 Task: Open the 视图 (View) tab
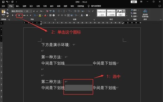point(65,6)
